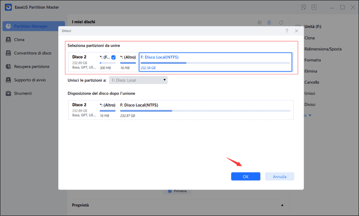
Task: Click the Disco 2 label in the preview layout
Action: [x=79, y=104]
